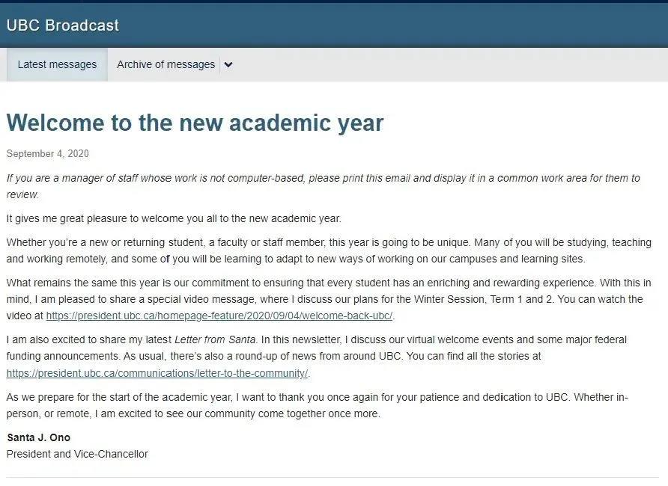Image resolution: width=668 pixels, height=486 pixels.
Task: Click the blue UBC Broadcast header bar
Action: coord(334,25)
